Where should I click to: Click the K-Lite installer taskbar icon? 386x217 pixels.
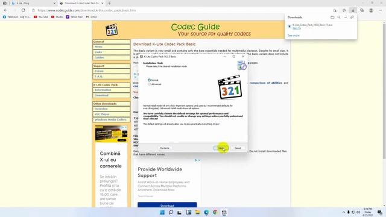coord(224,212)
